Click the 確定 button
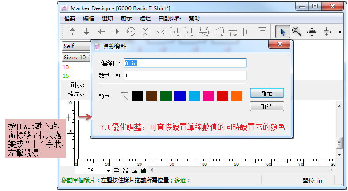This screenshot has height=191, width=348. pos(266,92)
